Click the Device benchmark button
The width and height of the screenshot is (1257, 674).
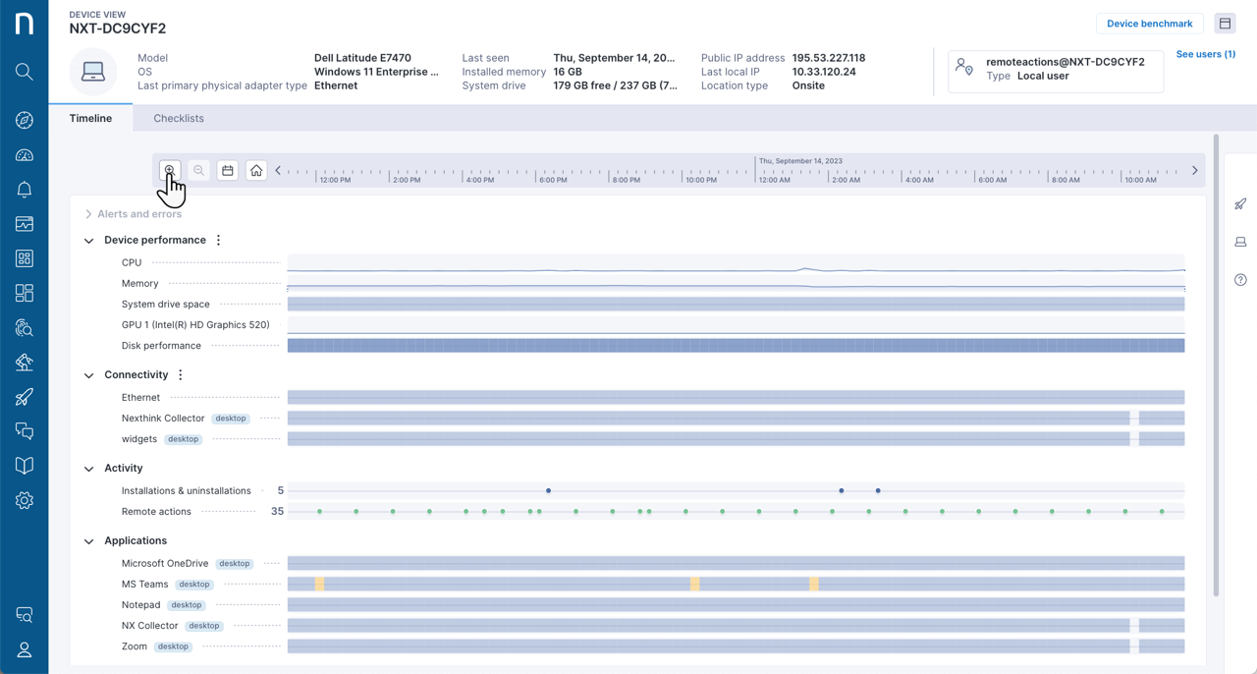point(1149,23)
